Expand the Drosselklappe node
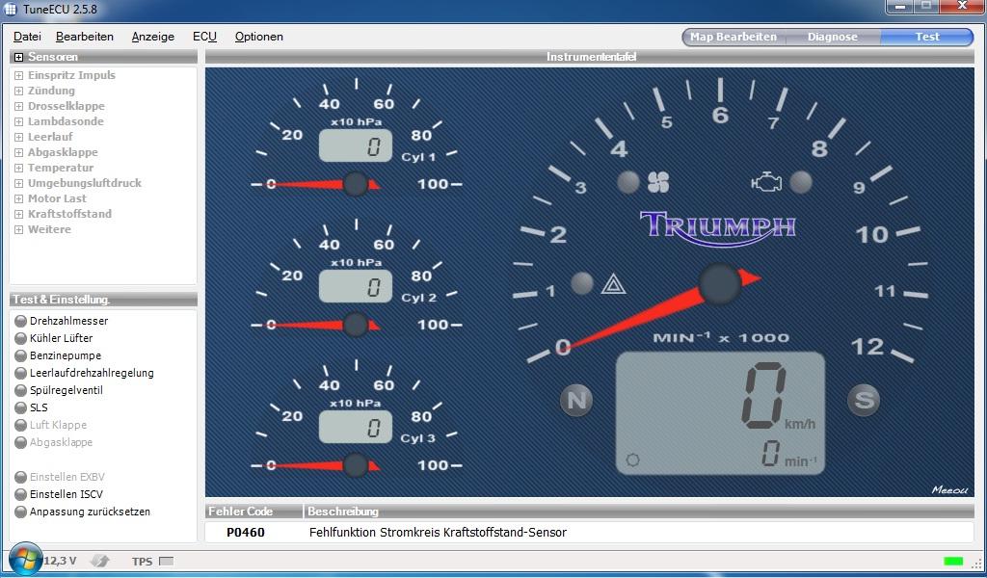987x578 pixels. (x=19, y=106)
